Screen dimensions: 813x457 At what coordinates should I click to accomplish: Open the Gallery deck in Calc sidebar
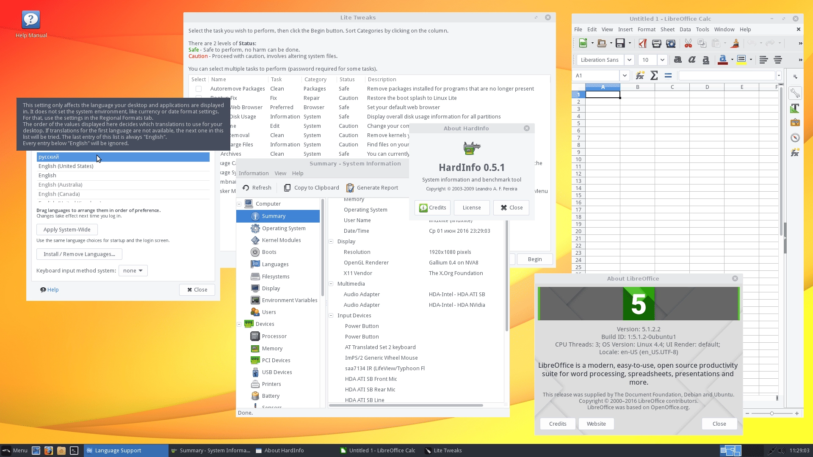click(795, 123)
